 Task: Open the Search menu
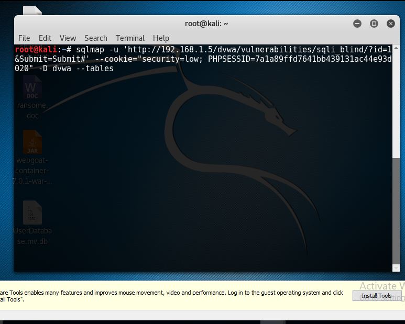(95, 38)
